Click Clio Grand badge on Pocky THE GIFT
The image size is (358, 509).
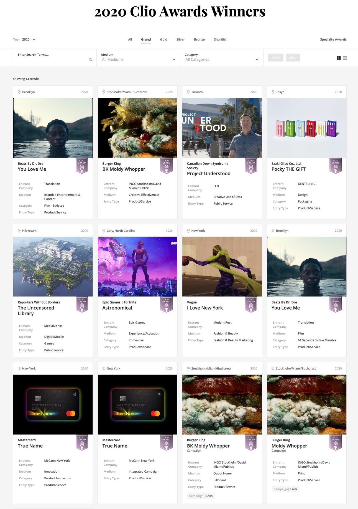point(336,166)
